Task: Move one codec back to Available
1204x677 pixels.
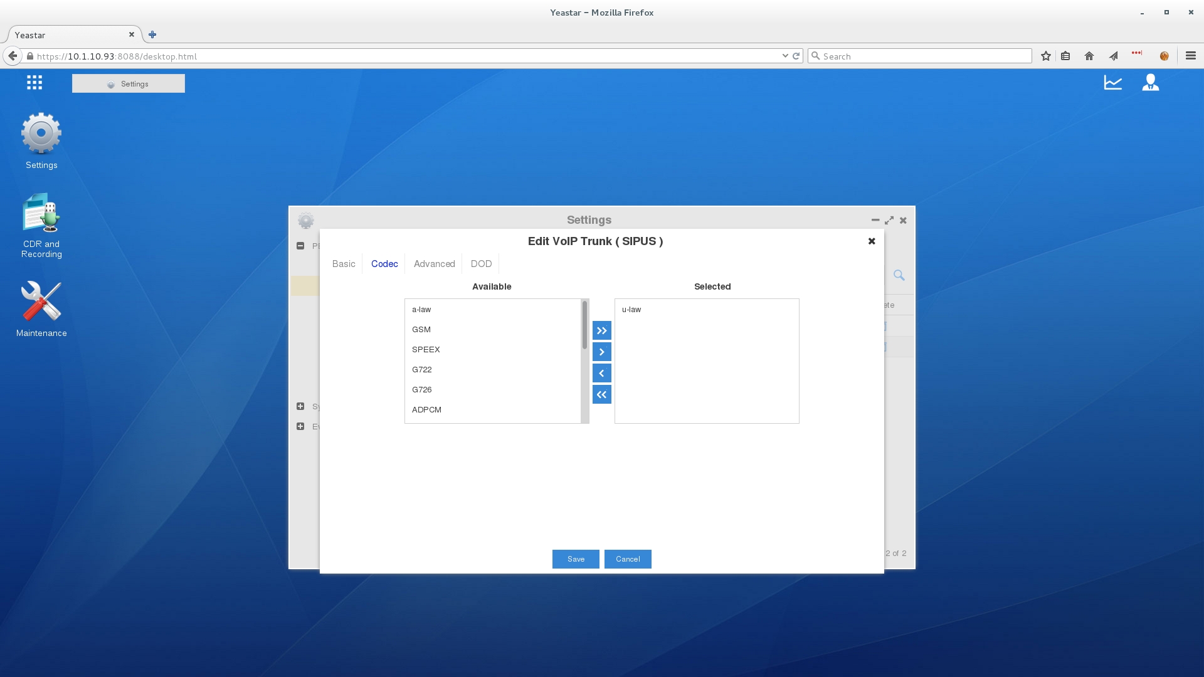Action: 601,373
